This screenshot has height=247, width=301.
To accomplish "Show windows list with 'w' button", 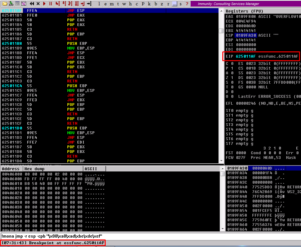I will click(x=124, y=4).
